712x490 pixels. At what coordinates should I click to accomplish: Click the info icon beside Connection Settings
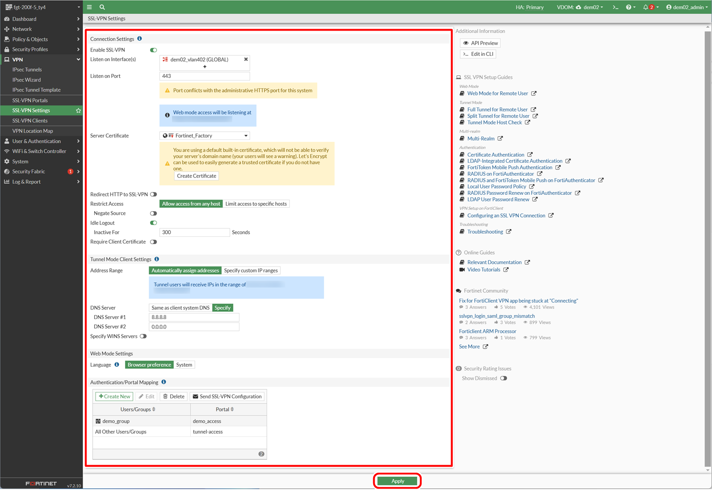(x=140, y=39)
